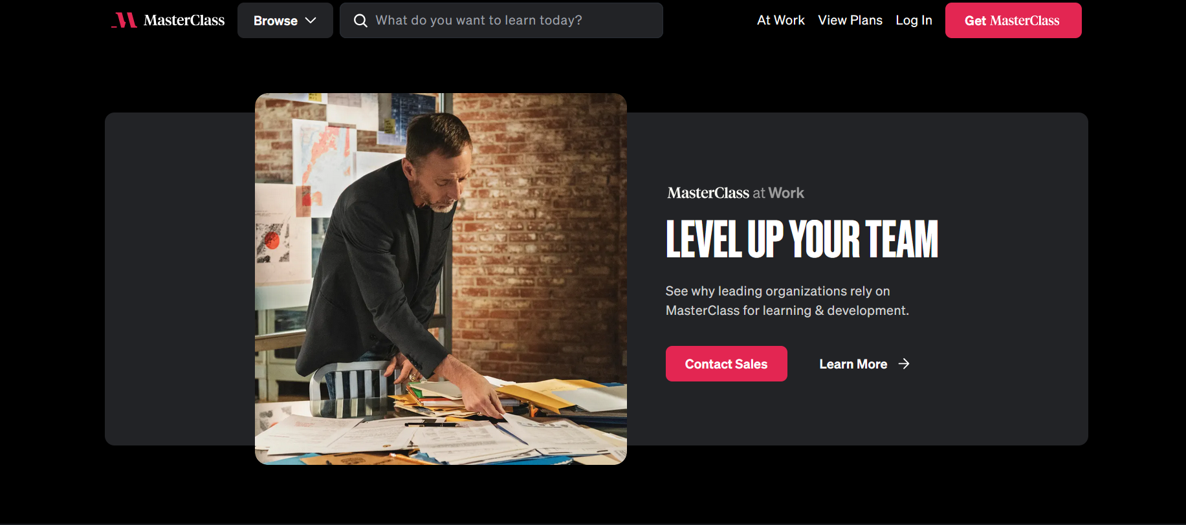Click the red MasterClass M logo icon
This screenshot has width=1186, height=525.
124,20
